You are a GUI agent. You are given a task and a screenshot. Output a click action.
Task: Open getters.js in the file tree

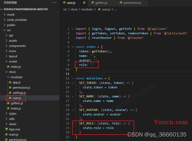[x=17, y=103]
